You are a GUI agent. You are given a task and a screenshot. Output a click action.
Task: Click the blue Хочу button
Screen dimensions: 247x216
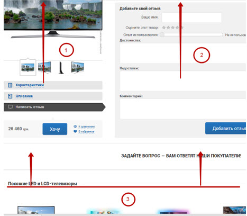55,129
